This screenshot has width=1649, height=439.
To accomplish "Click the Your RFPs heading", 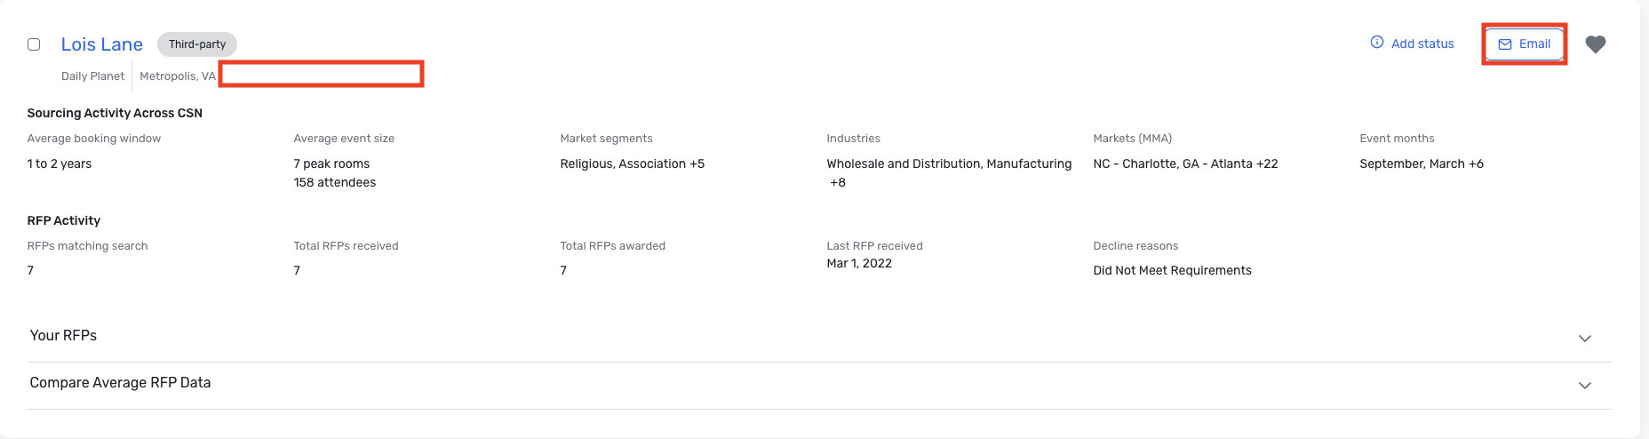I will [63, 336].
